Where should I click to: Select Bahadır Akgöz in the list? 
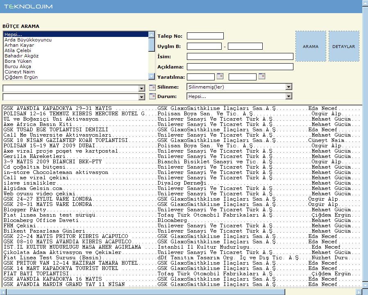(76, 56)
